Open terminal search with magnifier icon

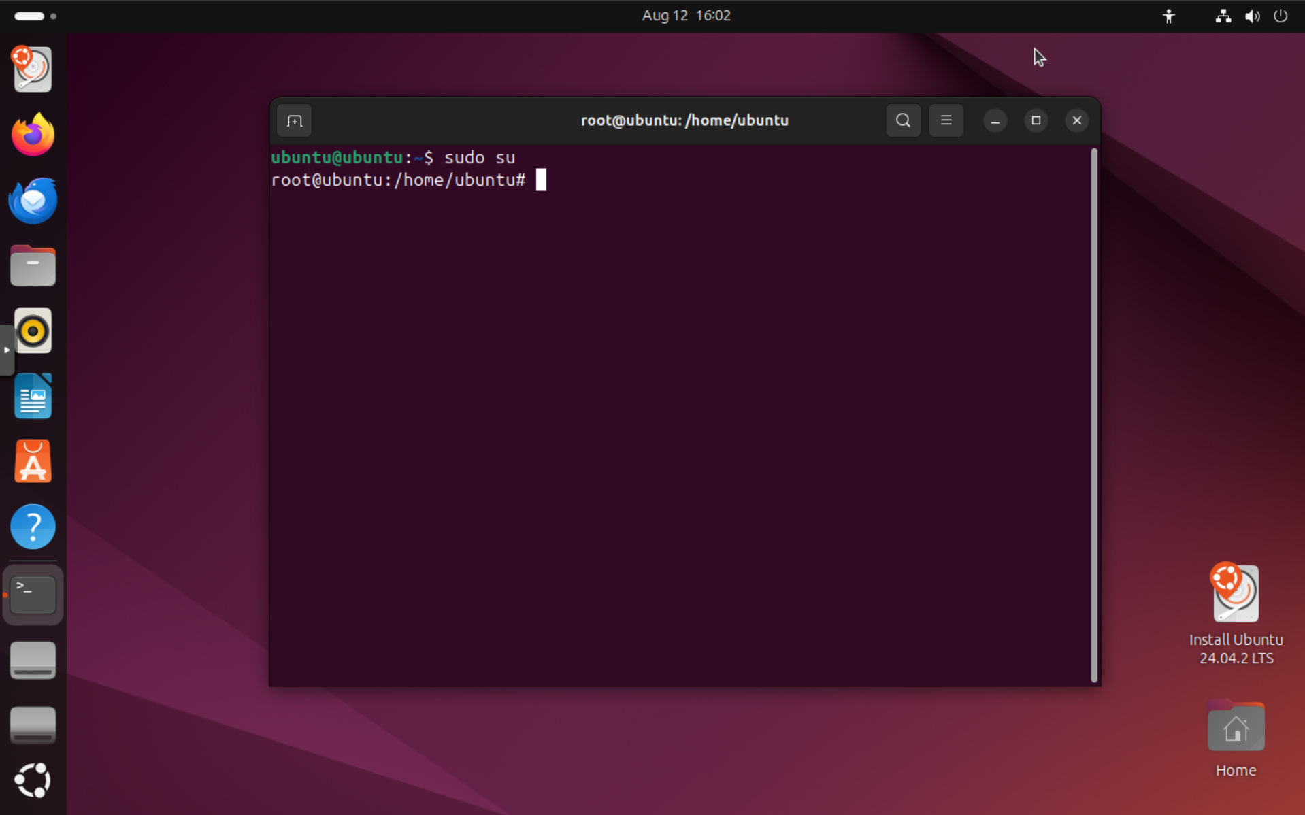coord(903,120)
